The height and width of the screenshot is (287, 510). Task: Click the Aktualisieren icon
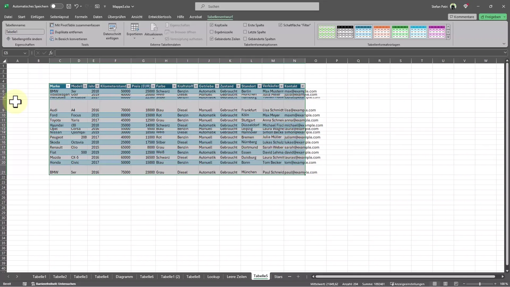154,27
